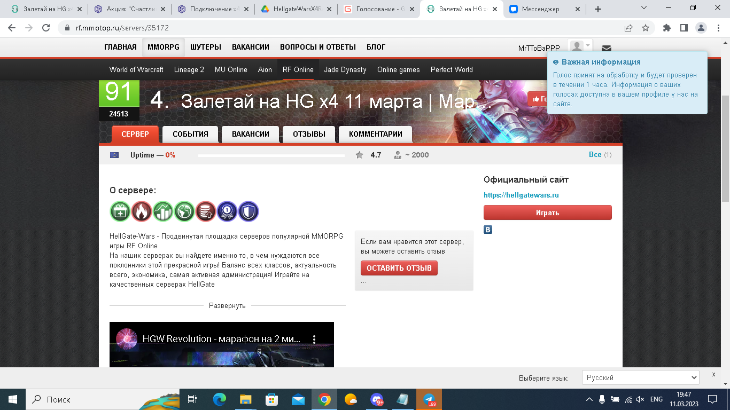
Task: Click the share page icon in address bar
Action: coord(628,28)
